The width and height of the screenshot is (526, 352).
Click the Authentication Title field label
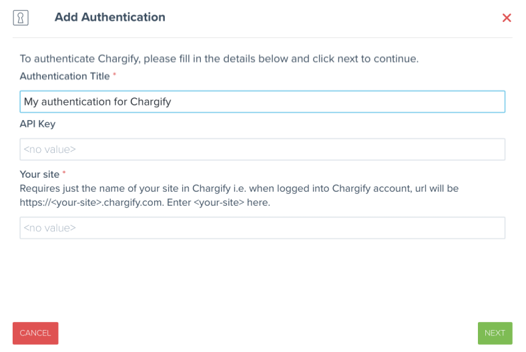coord(65,76)
